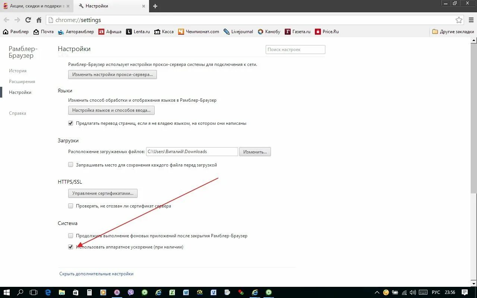Screen dimensions: 477x298
Task: Open Excel from the taskbar
Action: click(x=172, y=292)
